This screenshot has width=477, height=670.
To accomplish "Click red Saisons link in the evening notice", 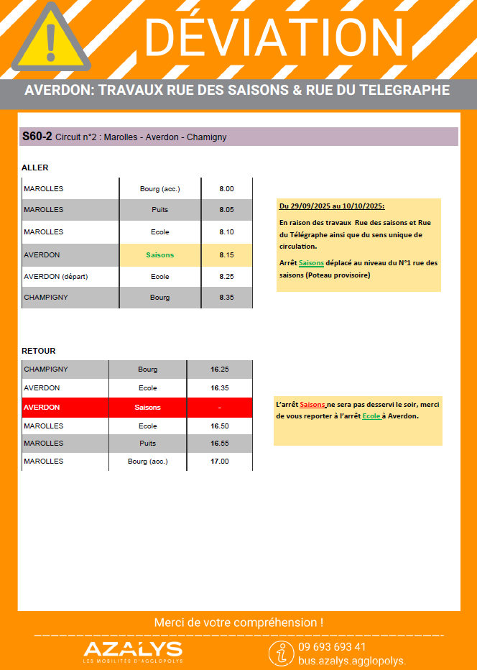I will point(312,405).
